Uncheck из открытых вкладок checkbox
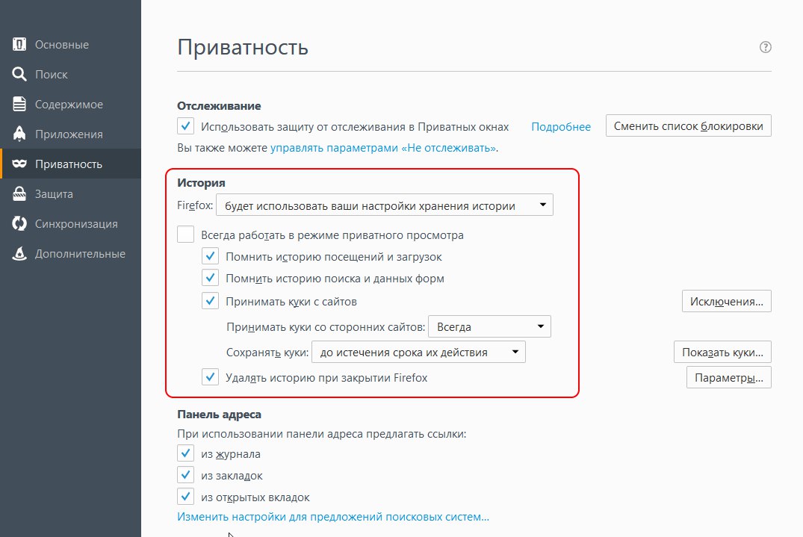The width and height of the screenshot is (803, 537). (185, 497)
